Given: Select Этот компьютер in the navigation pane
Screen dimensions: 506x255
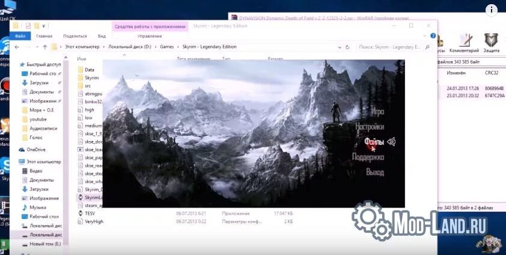Looking at the screenshot, I should tap(40, 162).
